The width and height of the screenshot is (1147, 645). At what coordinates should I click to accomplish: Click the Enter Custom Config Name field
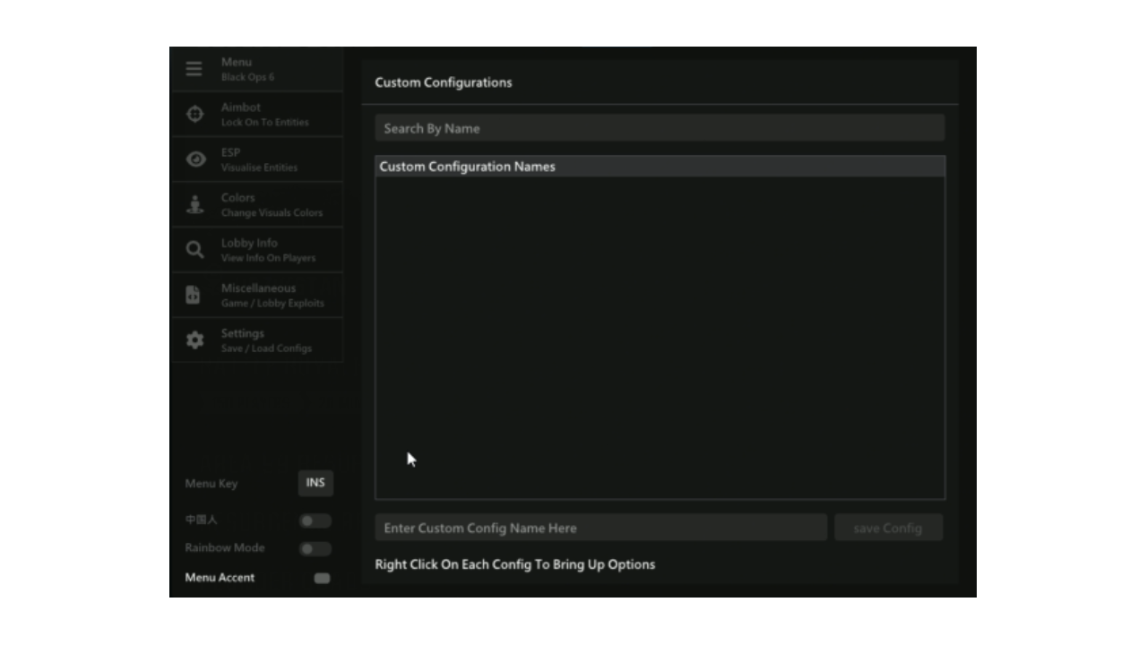click(601, 528)
